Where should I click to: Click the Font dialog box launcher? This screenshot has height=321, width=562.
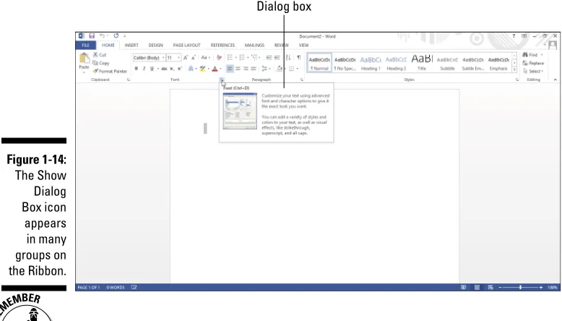click(x=222, y=80)
